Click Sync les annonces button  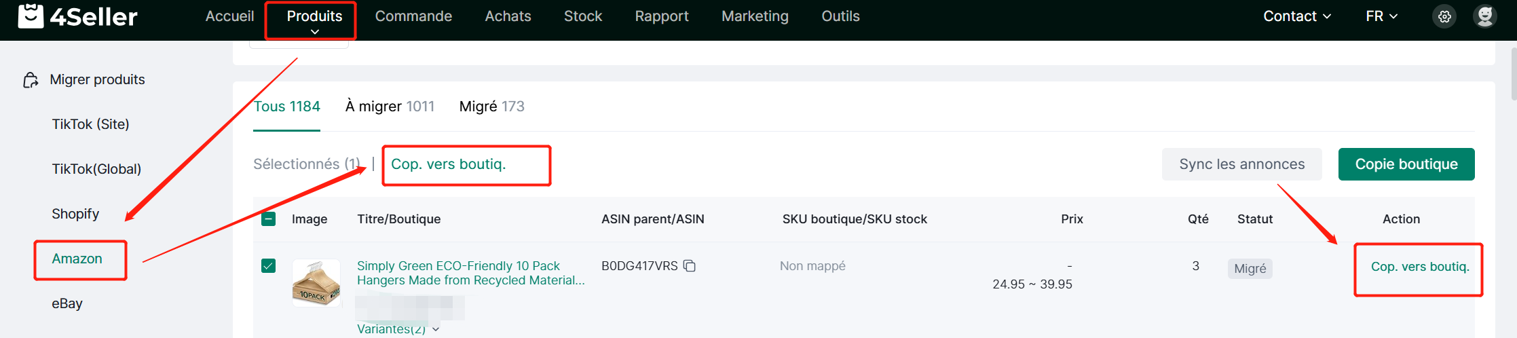pos(1241,164)
